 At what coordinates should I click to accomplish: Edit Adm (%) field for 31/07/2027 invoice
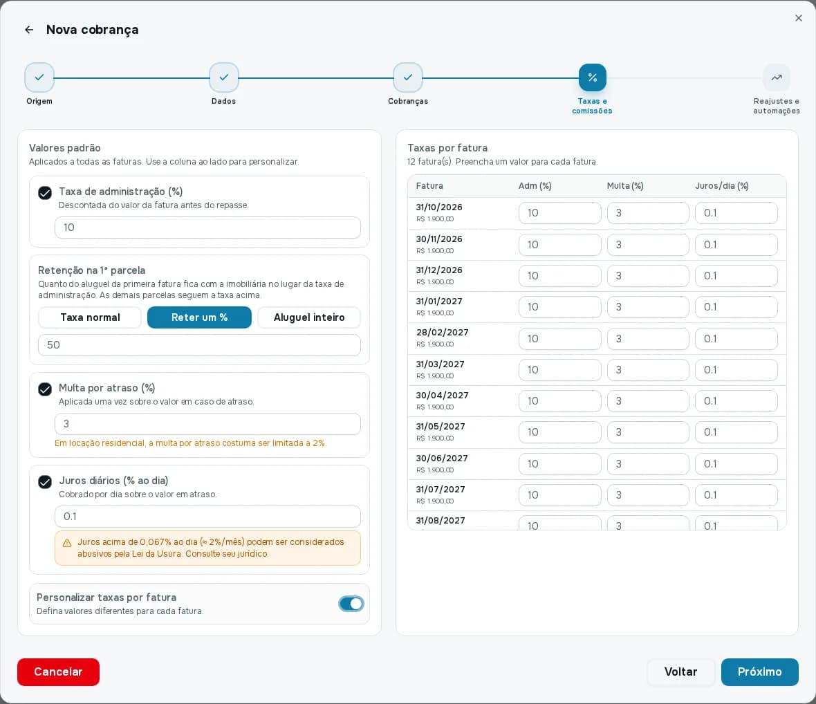point(560,495)
